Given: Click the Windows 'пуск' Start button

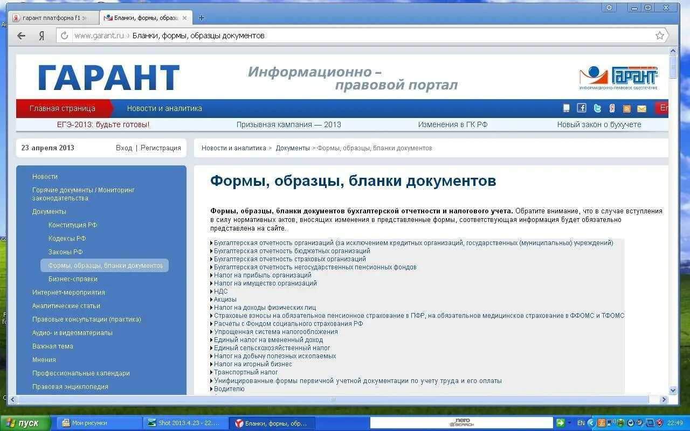Looking at the screenshot, I should pos(25,423).
